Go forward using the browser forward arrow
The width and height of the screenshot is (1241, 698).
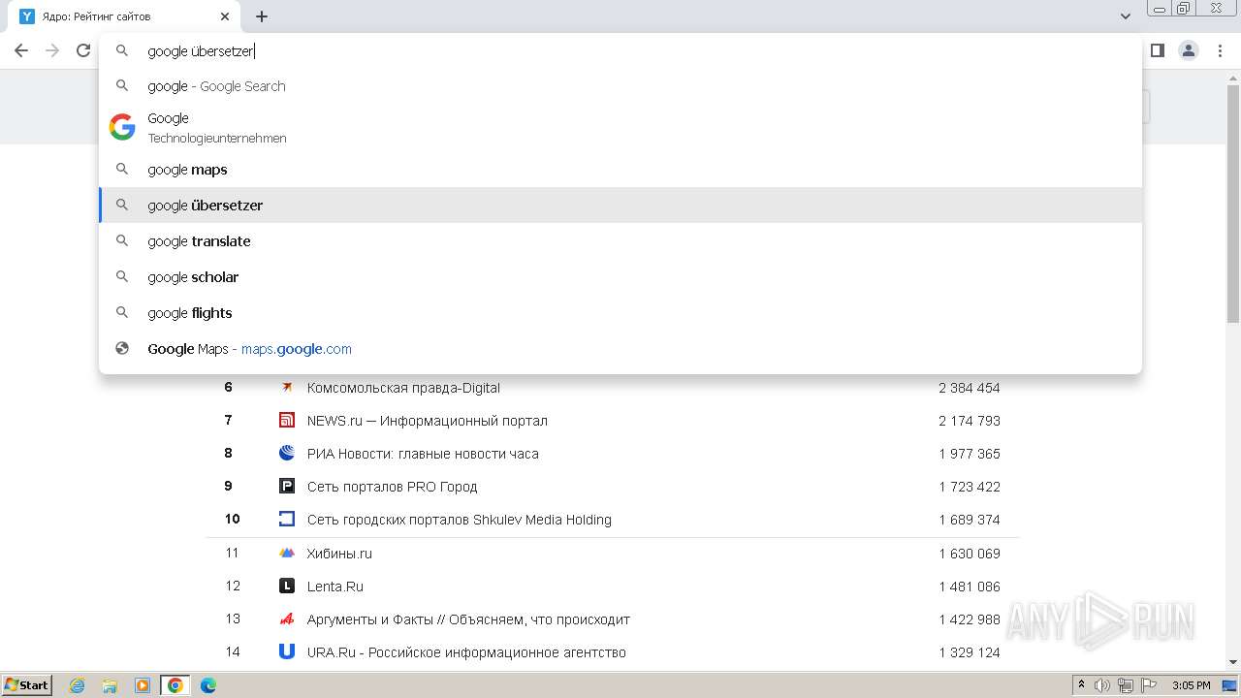tap(52, 50)
